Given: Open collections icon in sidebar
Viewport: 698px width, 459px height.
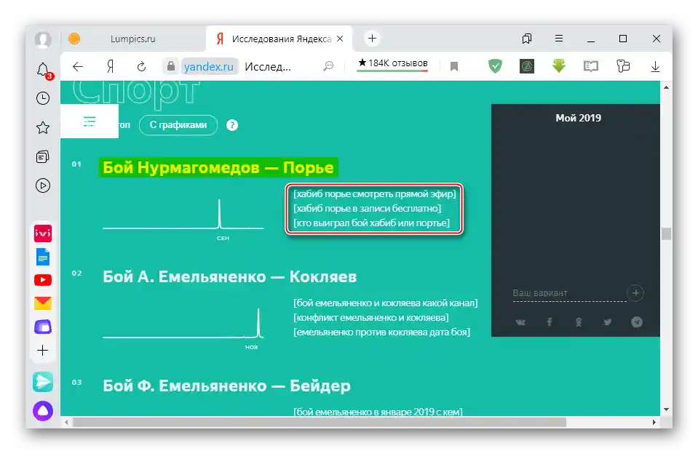Looking at the screenshot, I should [x=43, y=156].
